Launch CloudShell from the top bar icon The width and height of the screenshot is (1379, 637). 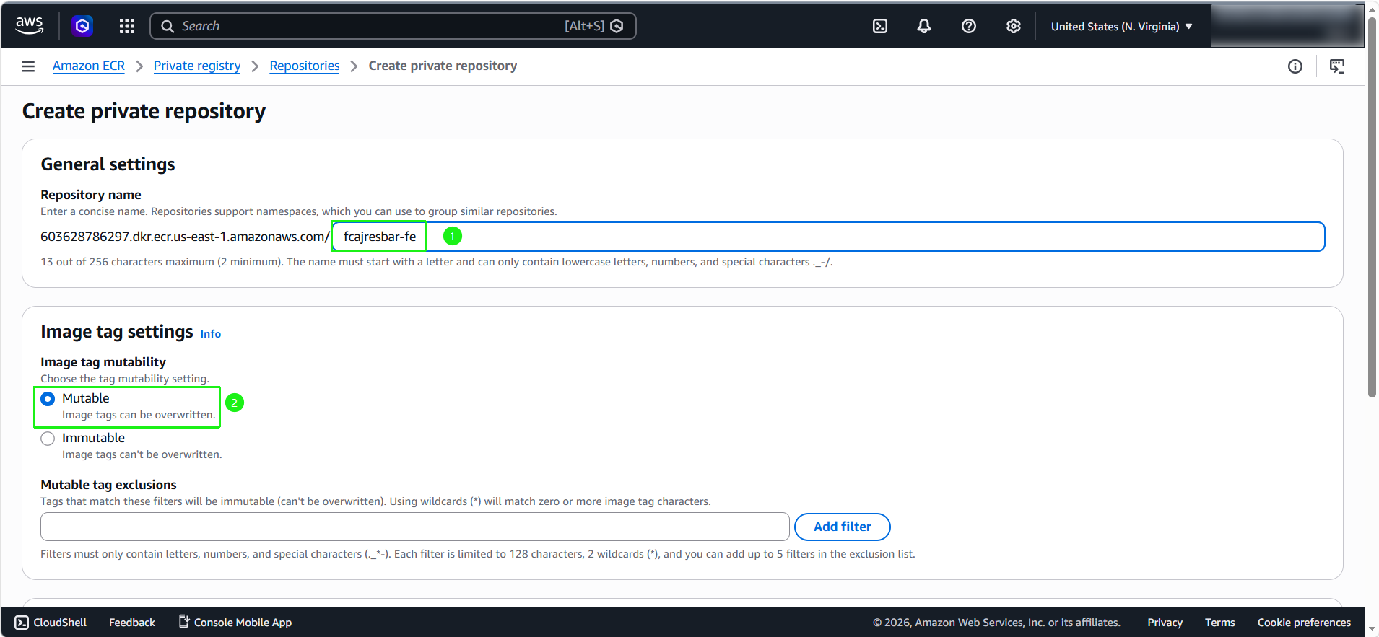(880, 26)
